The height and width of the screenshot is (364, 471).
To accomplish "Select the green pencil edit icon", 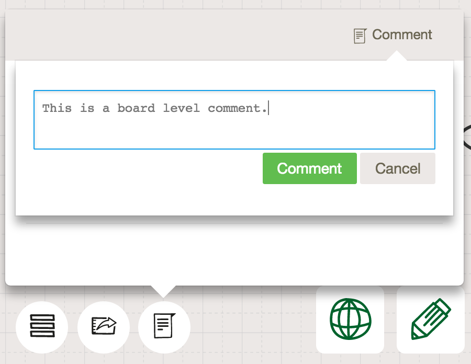I will pos(431,319).
